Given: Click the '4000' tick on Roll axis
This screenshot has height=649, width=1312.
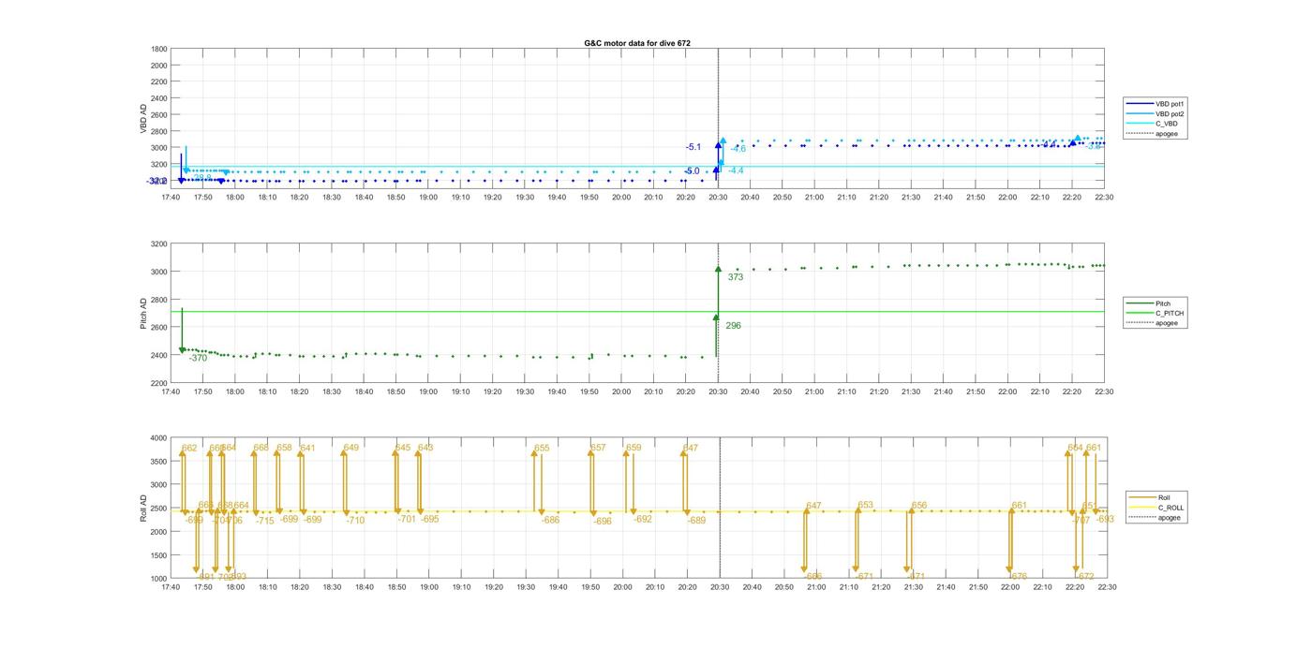Looking at the screenshot, I should (x=157, y=438).
